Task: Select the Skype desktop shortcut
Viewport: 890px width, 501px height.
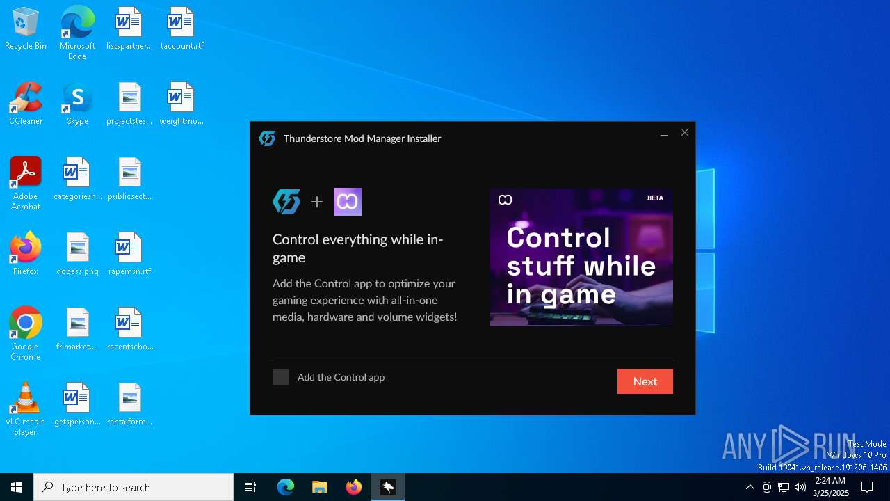Action: [77, 104]
